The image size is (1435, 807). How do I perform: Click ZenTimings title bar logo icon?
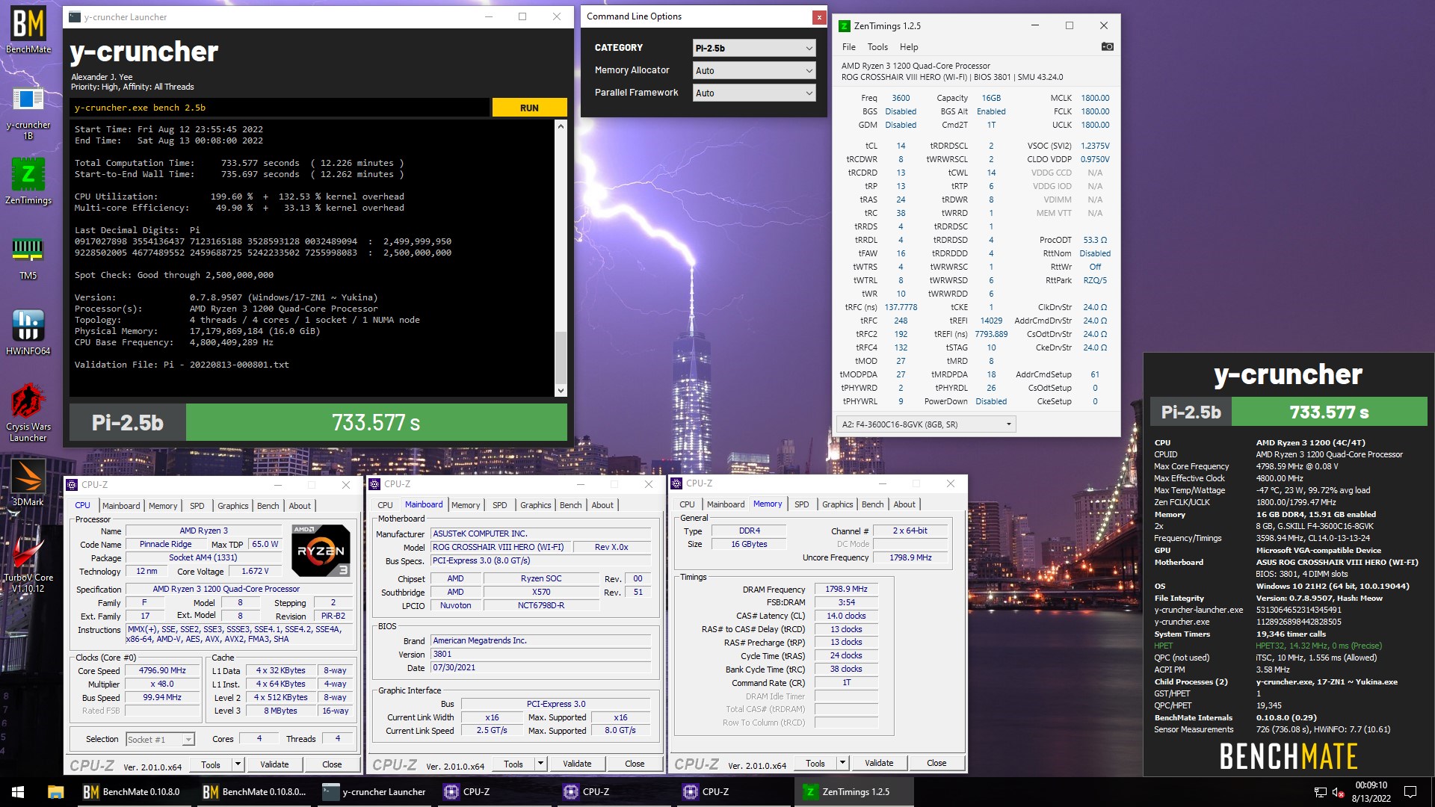(x=845, y=25)
